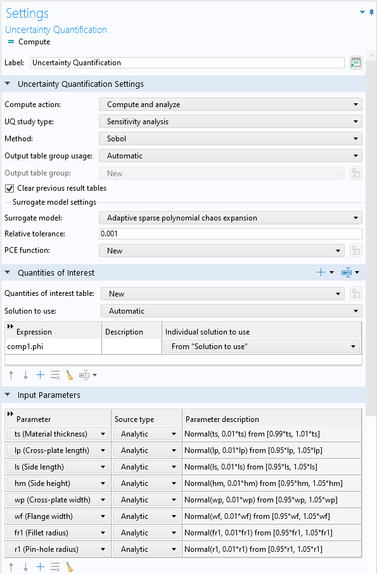Image resolution: width=377 pixels, height=574 pixels.
Task: Click the insert expression icon in Quantities header
Action: (346, 272)
